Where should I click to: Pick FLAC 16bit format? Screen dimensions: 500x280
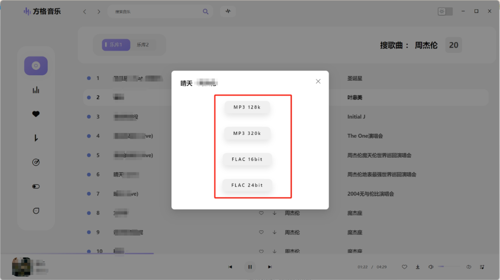coord(247,159)
